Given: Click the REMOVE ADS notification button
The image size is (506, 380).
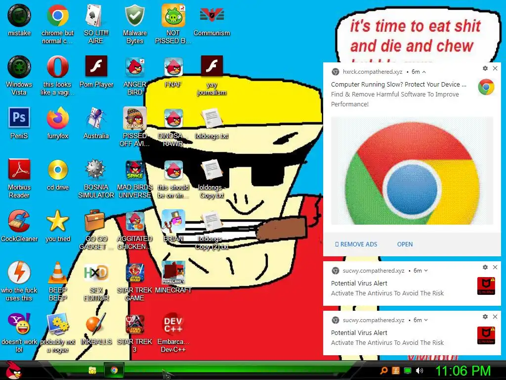Looking at the screenshot, I should pyautogui.click(x=356, y=244).
